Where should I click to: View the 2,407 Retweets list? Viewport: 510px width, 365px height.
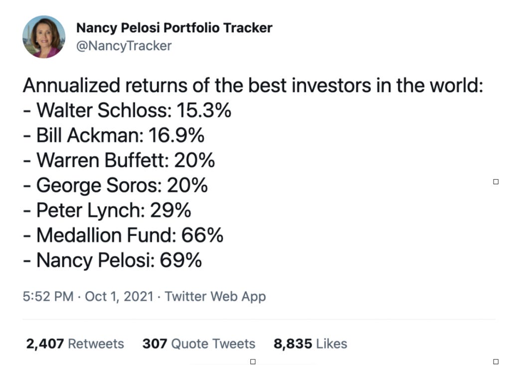[x=75, y=344]
